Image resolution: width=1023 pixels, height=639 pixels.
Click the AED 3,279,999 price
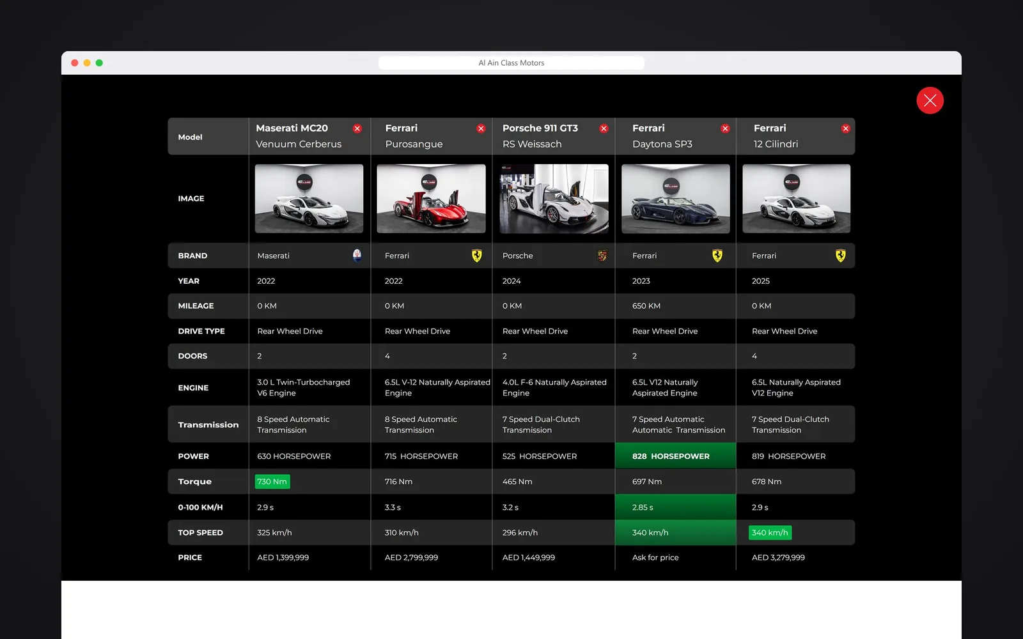point(778,558)
